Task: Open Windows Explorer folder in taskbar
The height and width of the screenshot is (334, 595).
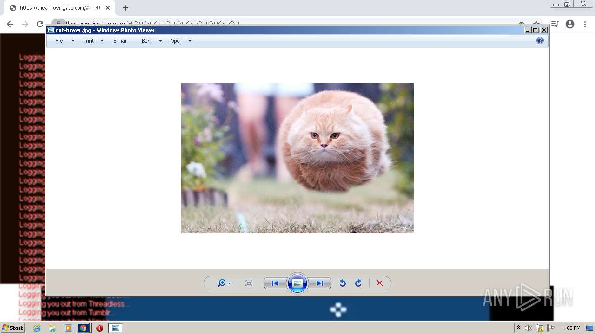Action: (53, 328)
